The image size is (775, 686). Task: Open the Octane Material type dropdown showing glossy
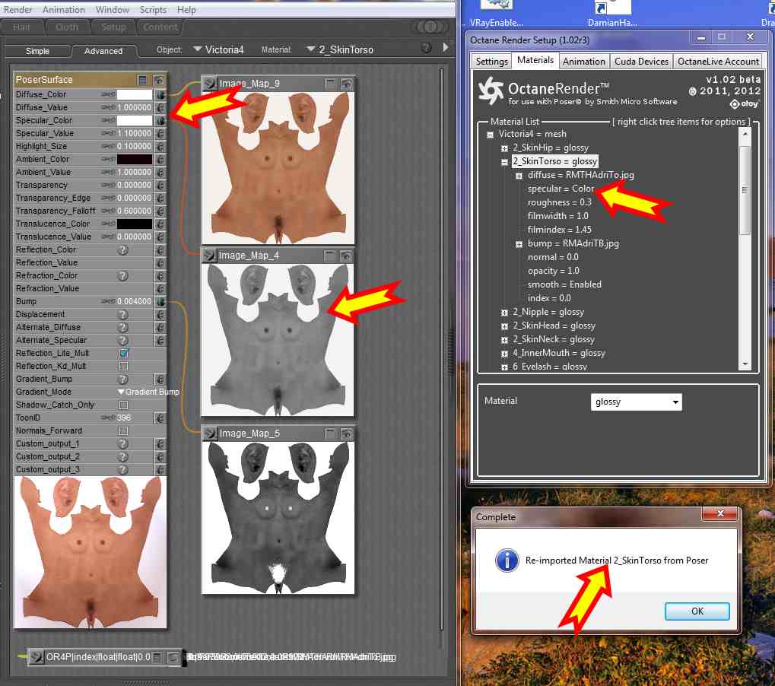(636, 402)
